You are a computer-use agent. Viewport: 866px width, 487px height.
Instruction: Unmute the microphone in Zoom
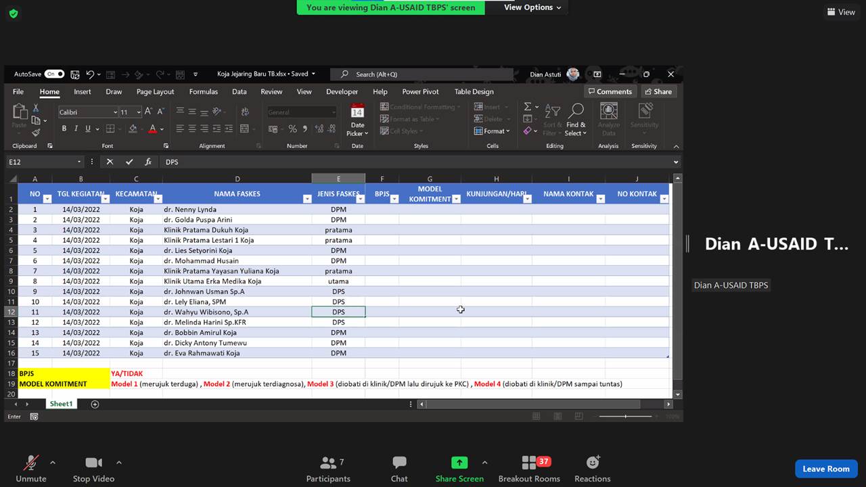(31, 463)
